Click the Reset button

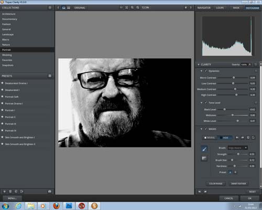click(x=253, y=192)
